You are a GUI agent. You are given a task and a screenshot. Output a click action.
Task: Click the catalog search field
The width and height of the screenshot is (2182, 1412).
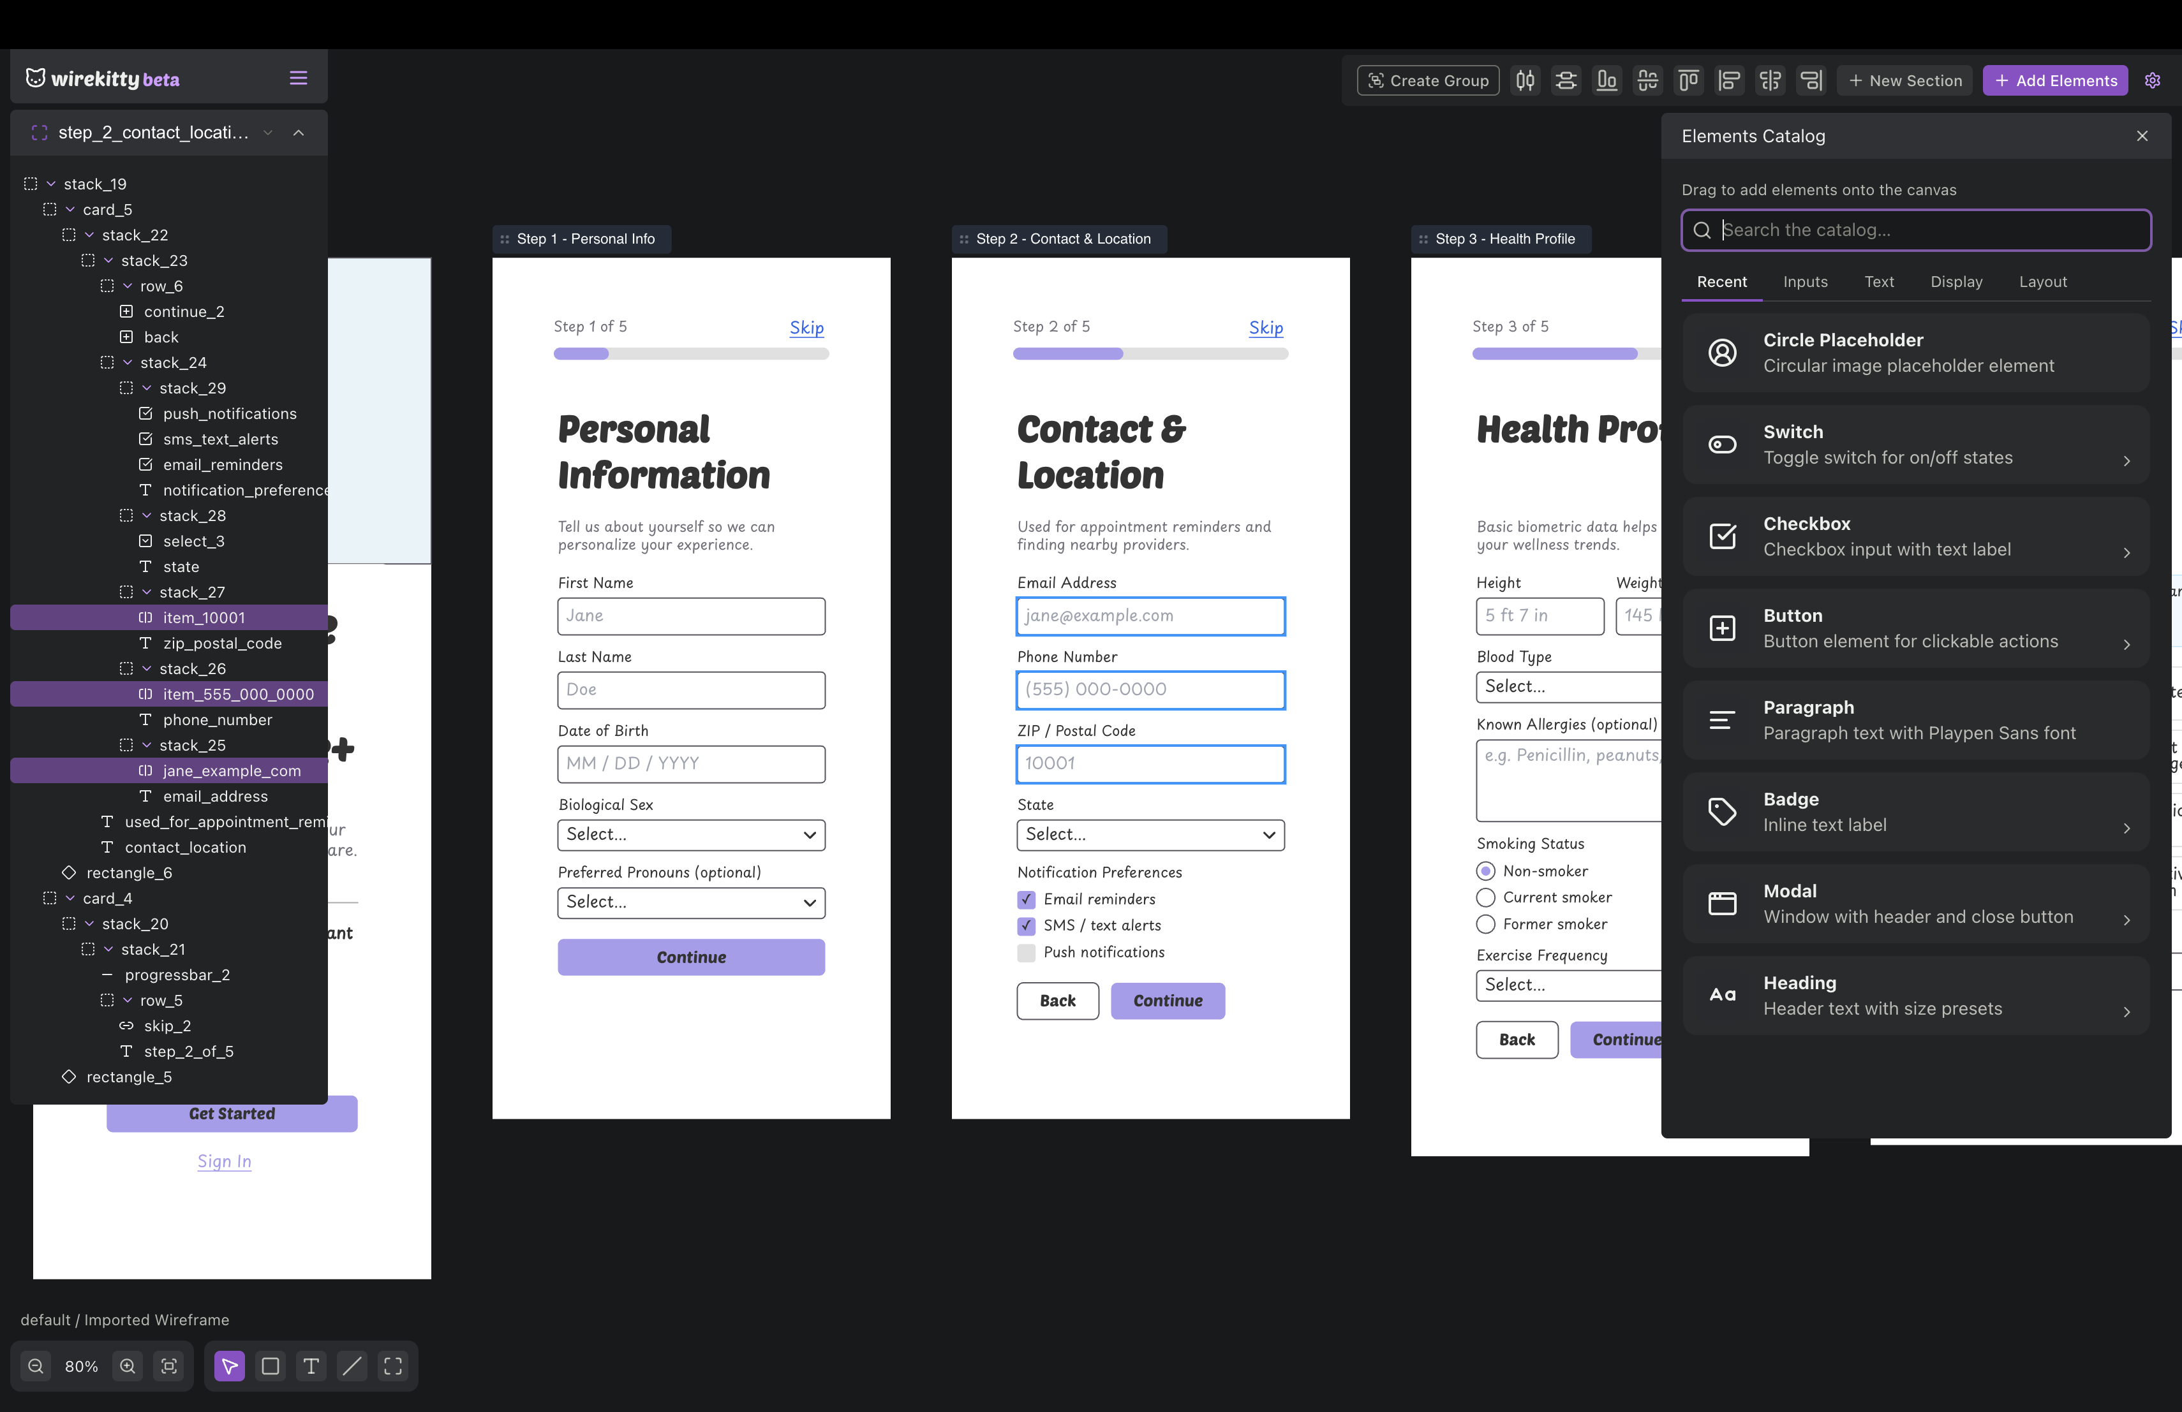coord(1915,230)
